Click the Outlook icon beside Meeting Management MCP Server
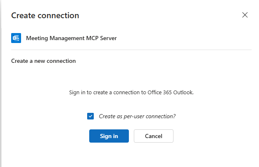Image resolution: width=259 pixels, height=167 pixels. 16,38
